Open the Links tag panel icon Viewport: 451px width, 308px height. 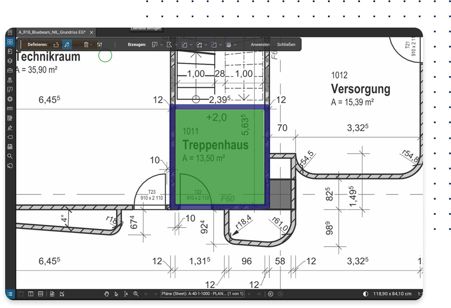pyautogui.click(x=10, y=137)
